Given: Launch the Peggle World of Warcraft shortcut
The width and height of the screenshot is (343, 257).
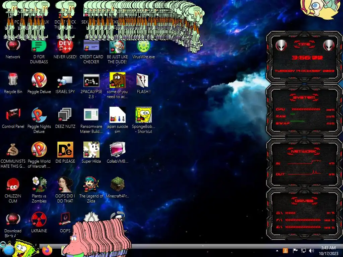Looking at the screenshot, I should (x=39, y=155).
